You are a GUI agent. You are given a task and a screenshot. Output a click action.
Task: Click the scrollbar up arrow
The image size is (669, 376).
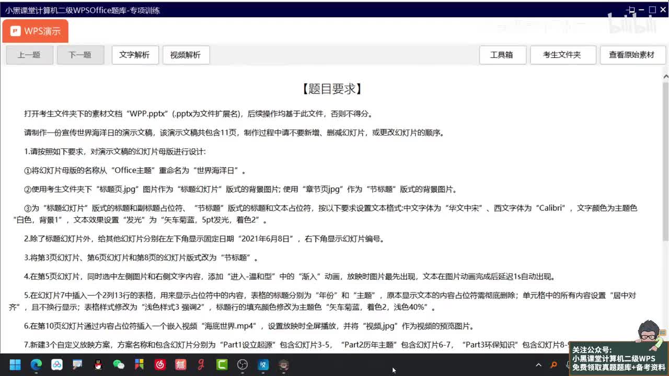(x=665, y=77)
